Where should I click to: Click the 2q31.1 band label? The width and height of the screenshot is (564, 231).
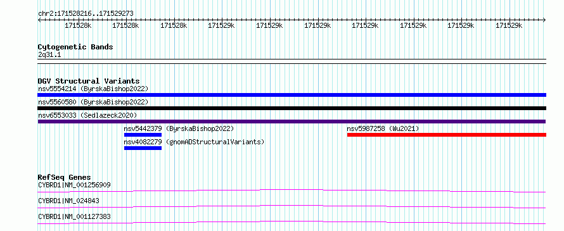point(49,54)
